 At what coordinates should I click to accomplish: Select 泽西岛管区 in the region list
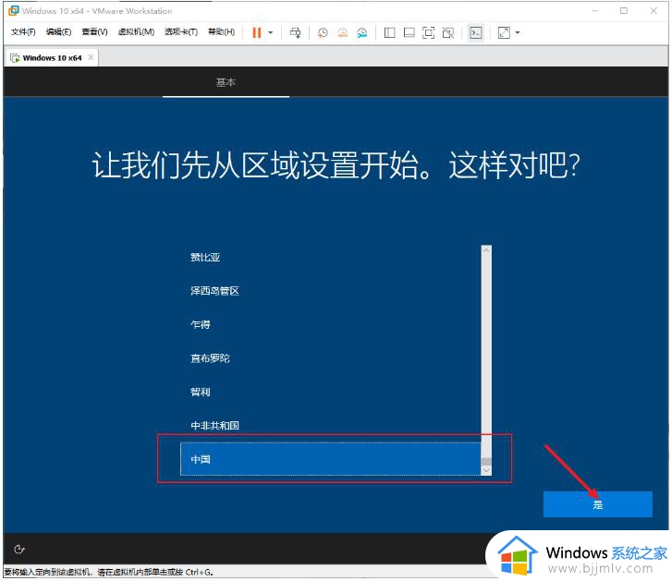330,291
